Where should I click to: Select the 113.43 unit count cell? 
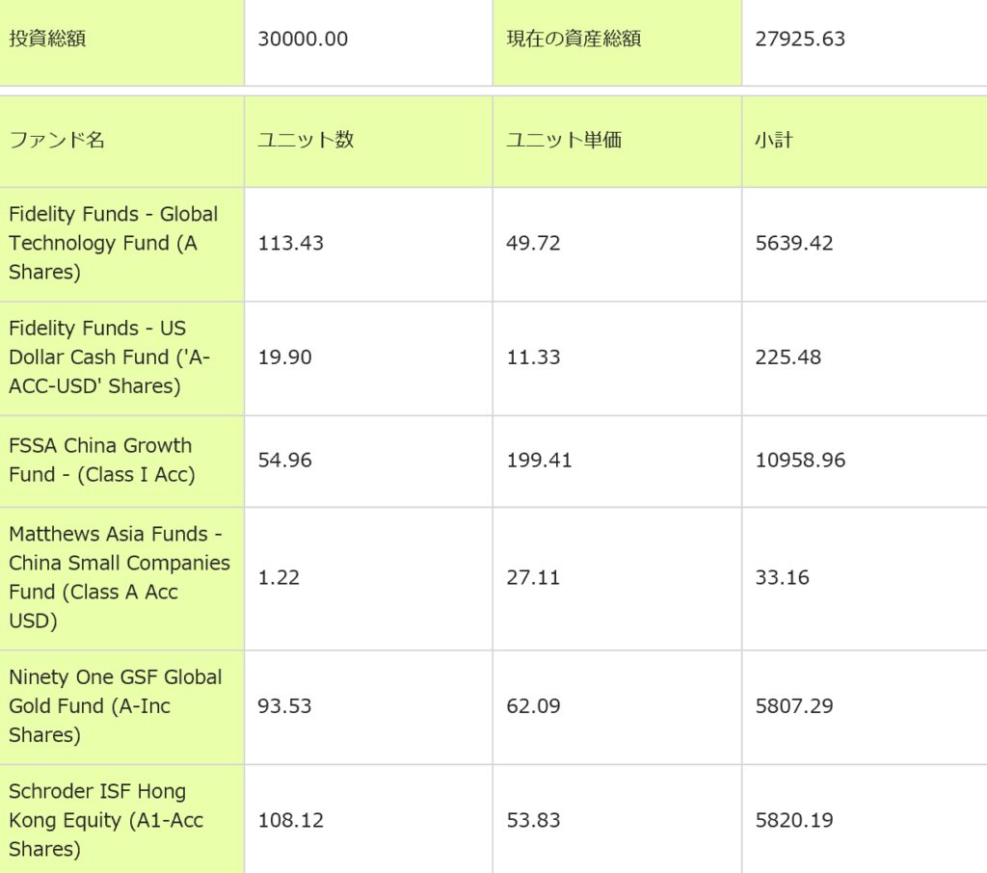290,243
